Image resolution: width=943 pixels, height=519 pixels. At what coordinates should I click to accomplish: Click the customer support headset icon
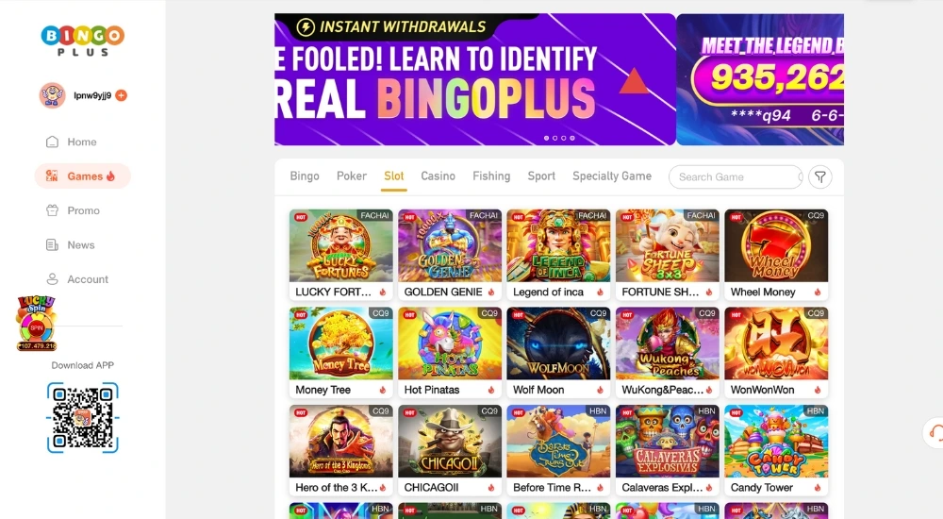click(x=935, y=432)
